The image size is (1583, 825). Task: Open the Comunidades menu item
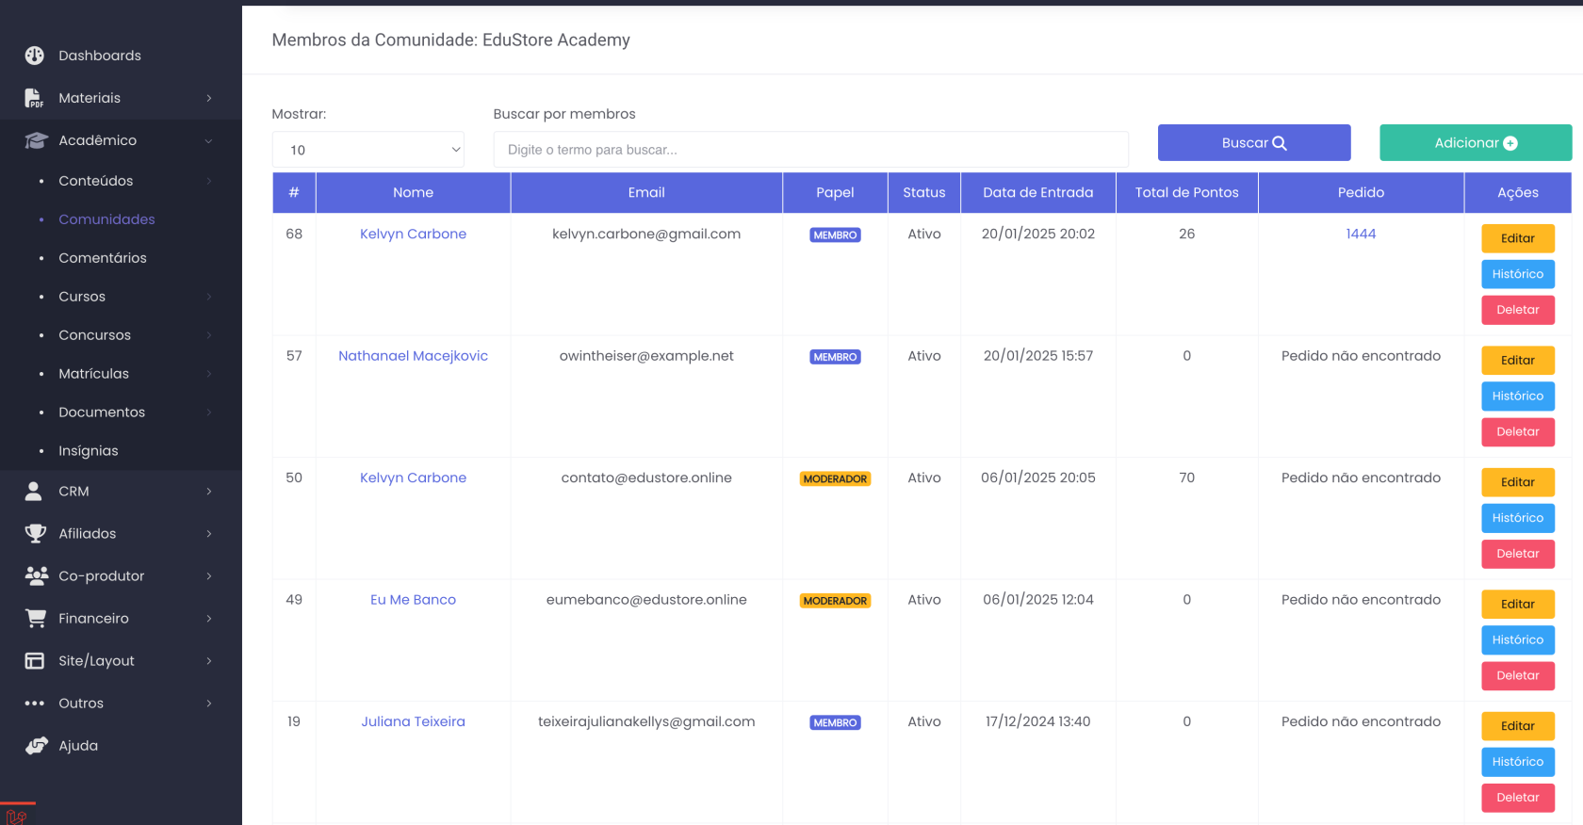click(x=106, y=219)
